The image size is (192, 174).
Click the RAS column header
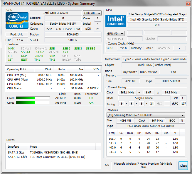pos(148,133)
